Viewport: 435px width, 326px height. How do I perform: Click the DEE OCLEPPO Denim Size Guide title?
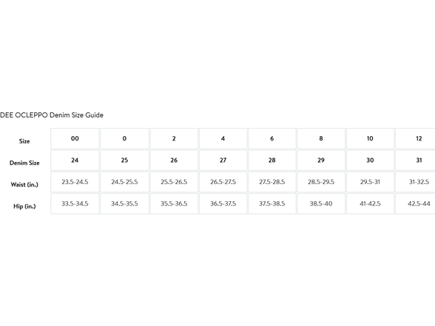(x=52, y=115)
